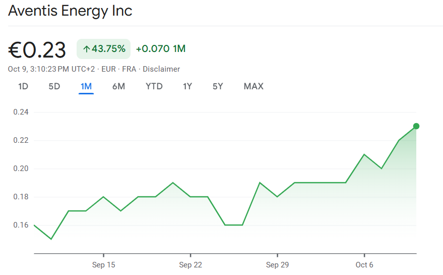Switch chart to YTD view
Viewport: 443px width, 275px height.
154,86
